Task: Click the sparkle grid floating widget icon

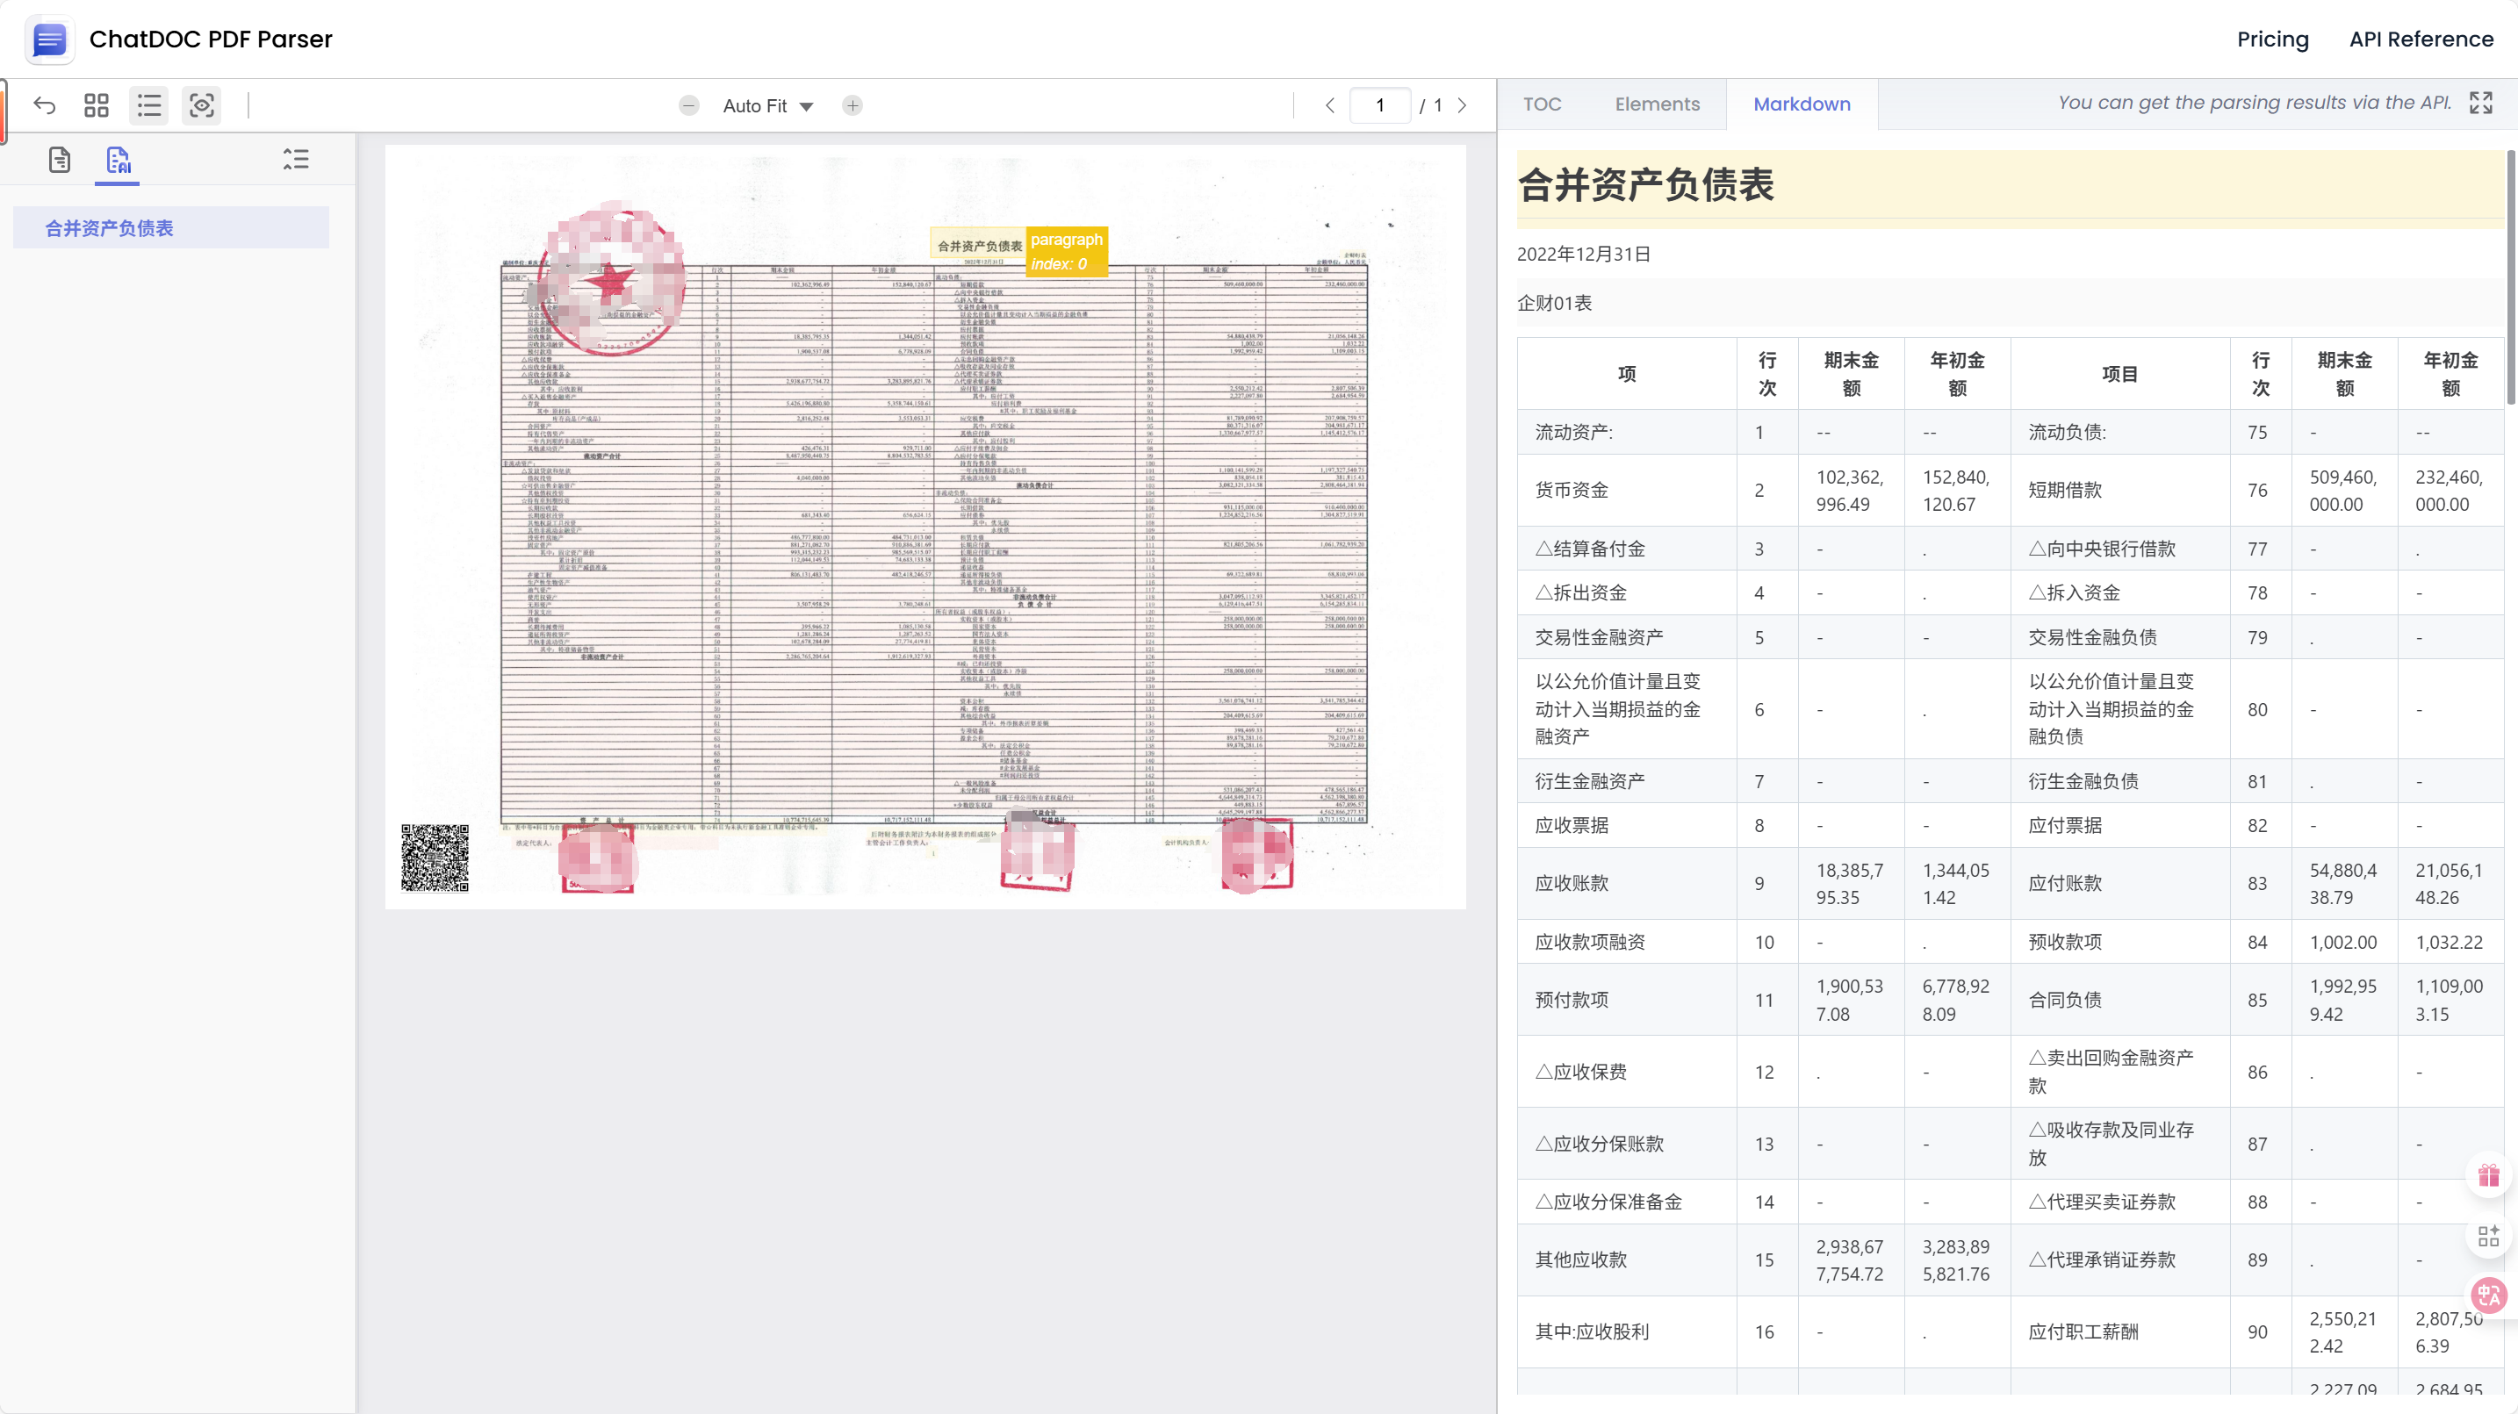Action: click(x=2487, y=1235)
